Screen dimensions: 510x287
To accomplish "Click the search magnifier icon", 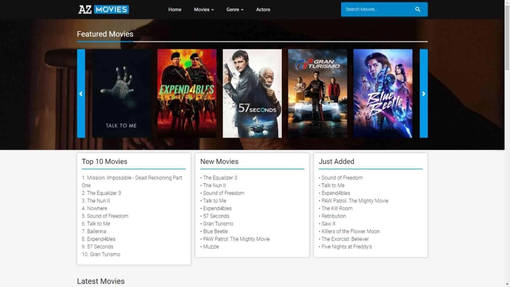I will tap(417, 9).
